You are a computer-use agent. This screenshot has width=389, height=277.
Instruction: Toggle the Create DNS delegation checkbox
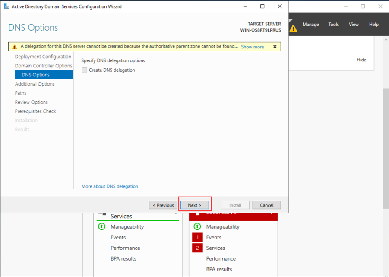pyautogui.click(x=85, y=70)
